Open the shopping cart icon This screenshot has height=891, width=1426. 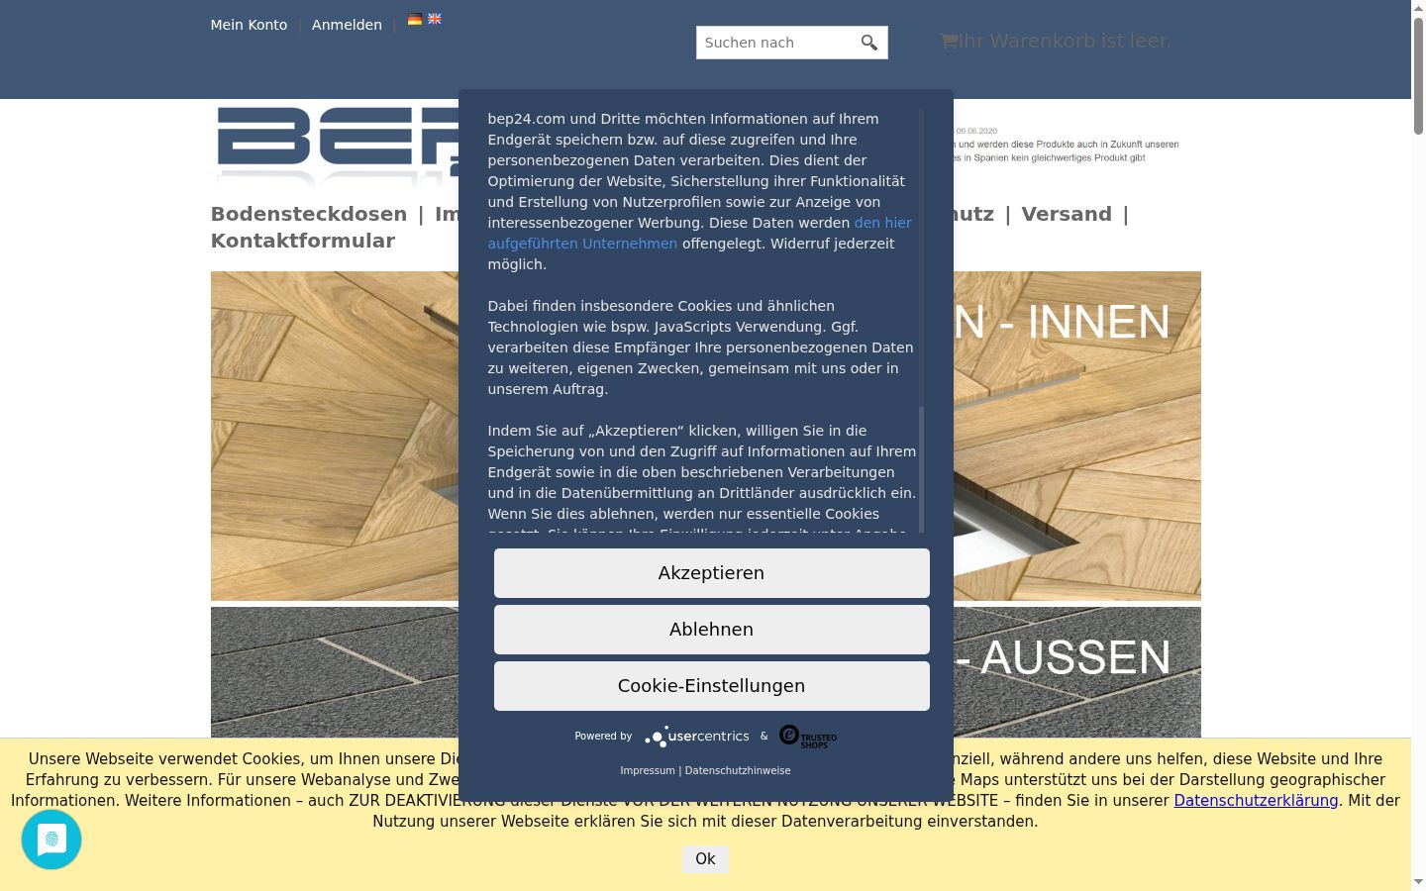pyautogui.click(x=949, y=41)
